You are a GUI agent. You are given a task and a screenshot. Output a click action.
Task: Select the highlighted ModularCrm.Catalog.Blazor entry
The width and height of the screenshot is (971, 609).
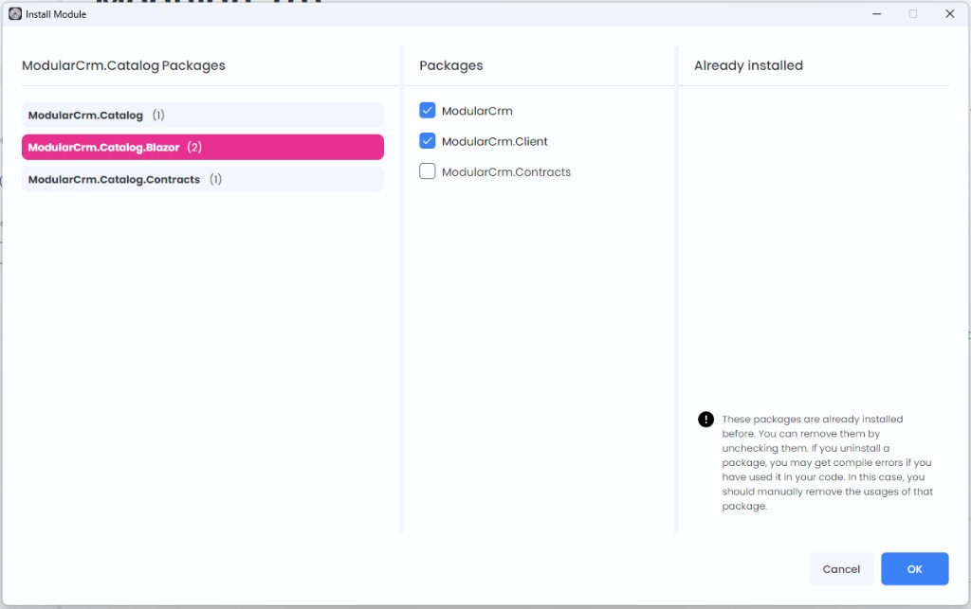(202, 147)
